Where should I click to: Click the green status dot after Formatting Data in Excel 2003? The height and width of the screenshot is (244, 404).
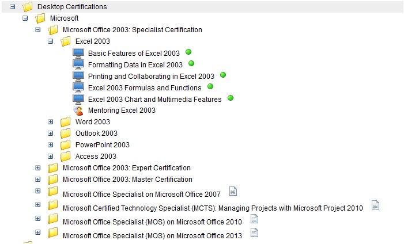191,63
